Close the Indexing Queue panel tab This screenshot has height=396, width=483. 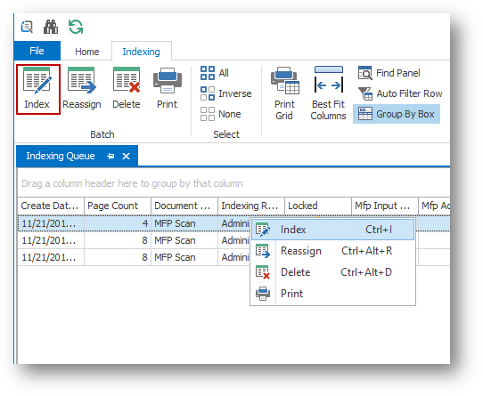pos(126,157)
